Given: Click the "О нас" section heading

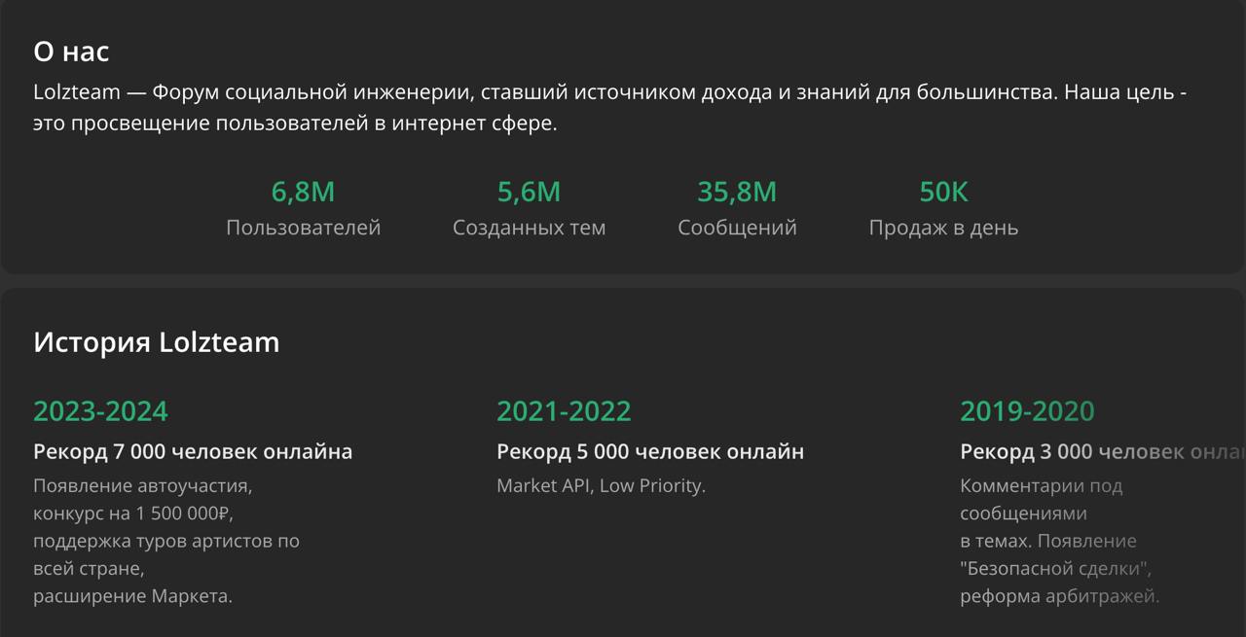Looking at the screenshot, I should click(x=71, y=52).
